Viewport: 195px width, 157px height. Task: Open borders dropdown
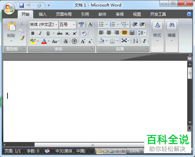117,41
